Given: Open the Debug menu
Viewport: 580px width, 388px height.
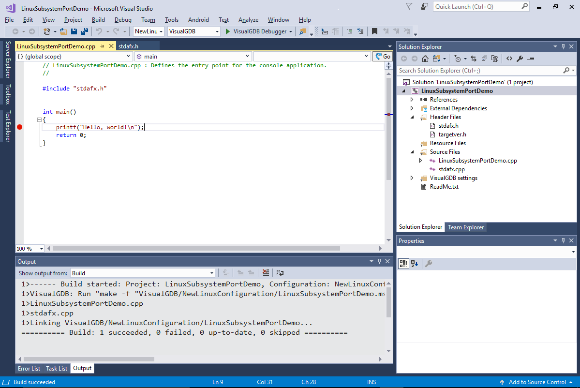Looking at the screenshot, I should pos(123,20).
